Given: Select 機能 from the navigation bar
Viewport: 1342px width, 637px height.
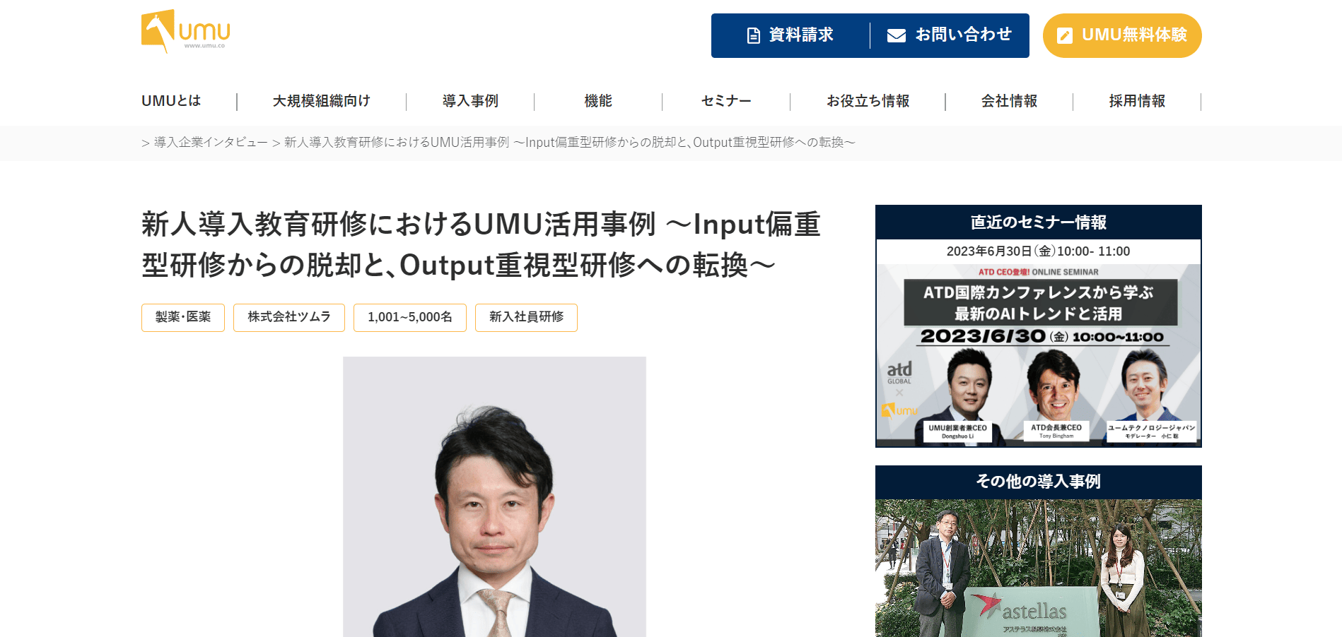Looking at the screenshot, I should click(598, 101).
